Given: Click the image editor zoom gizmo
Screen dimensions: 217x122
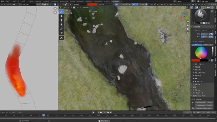Looking at the screenshot, I should [55, 9].
